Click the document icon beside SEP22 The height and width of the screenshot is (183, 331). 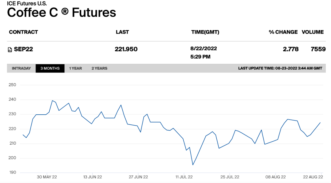[x=10, y=50]
